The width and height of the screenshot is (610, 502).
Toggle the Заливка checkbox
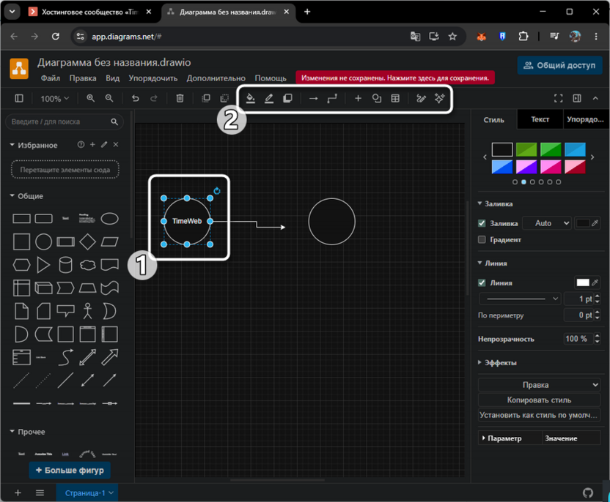coord(482,223)
